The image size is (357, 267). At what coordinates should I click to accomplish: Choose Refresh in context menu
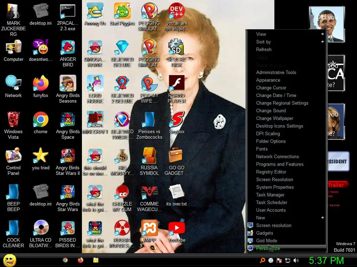click(x=287, y=49)
